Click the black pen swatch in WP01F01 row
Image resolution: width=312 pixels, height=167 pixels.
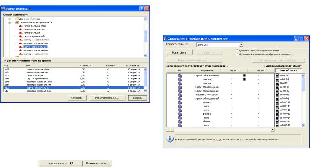(244, 75)
